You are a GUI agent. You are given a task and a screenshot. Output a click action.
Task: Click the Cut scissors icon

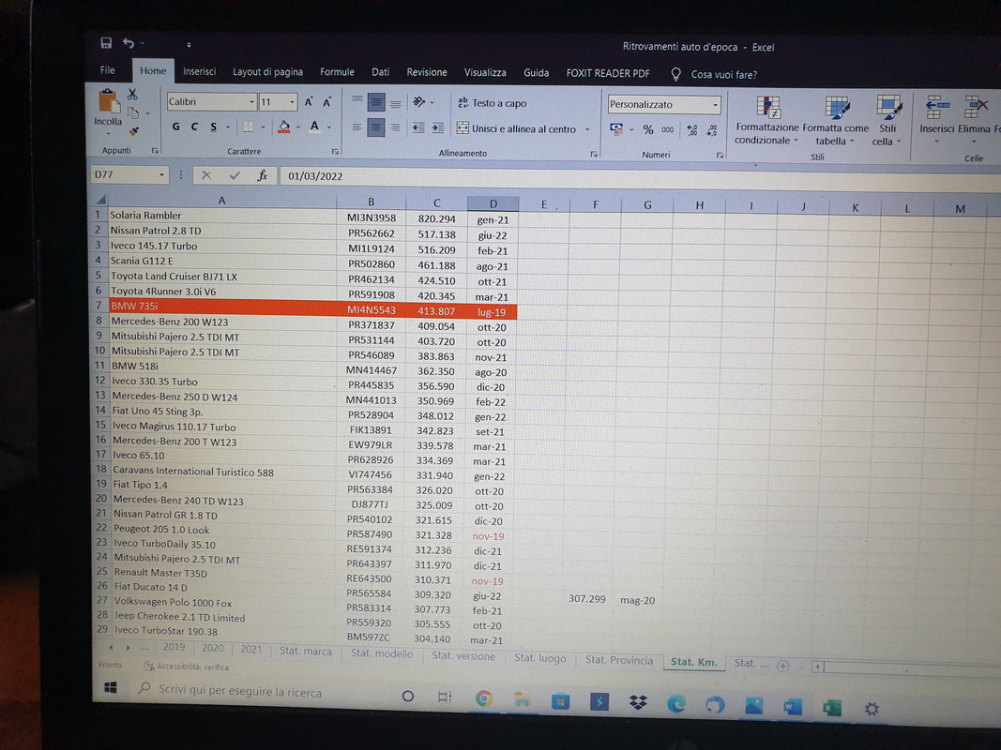(x=133, y=95)
